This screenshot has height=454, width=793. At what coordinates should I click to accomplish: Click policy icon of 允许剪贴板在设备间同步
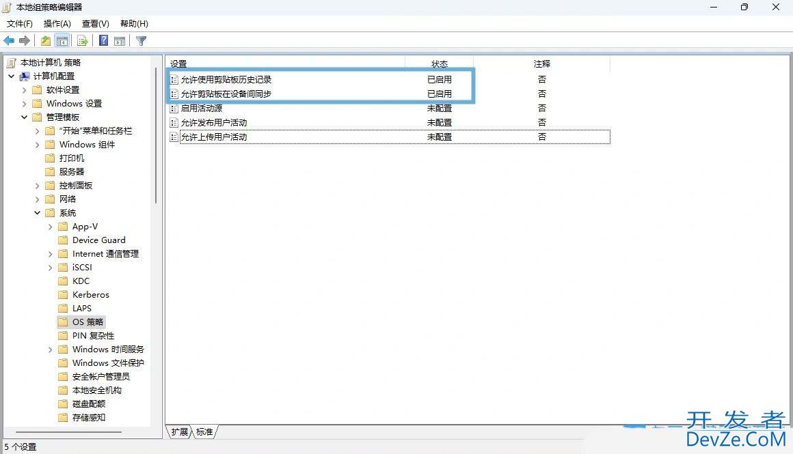click(x=174, y=94)
